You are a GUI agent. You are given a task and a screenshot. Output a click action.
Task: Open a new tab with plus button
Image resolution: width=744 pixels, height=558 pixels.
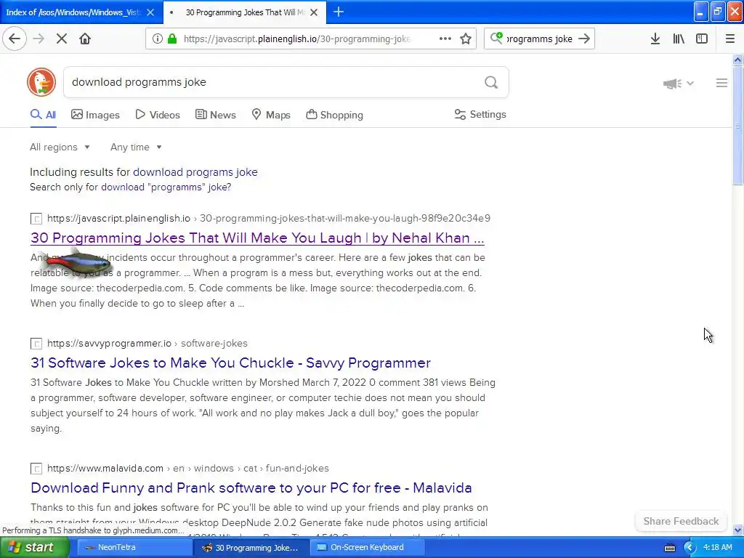[339, 12]
